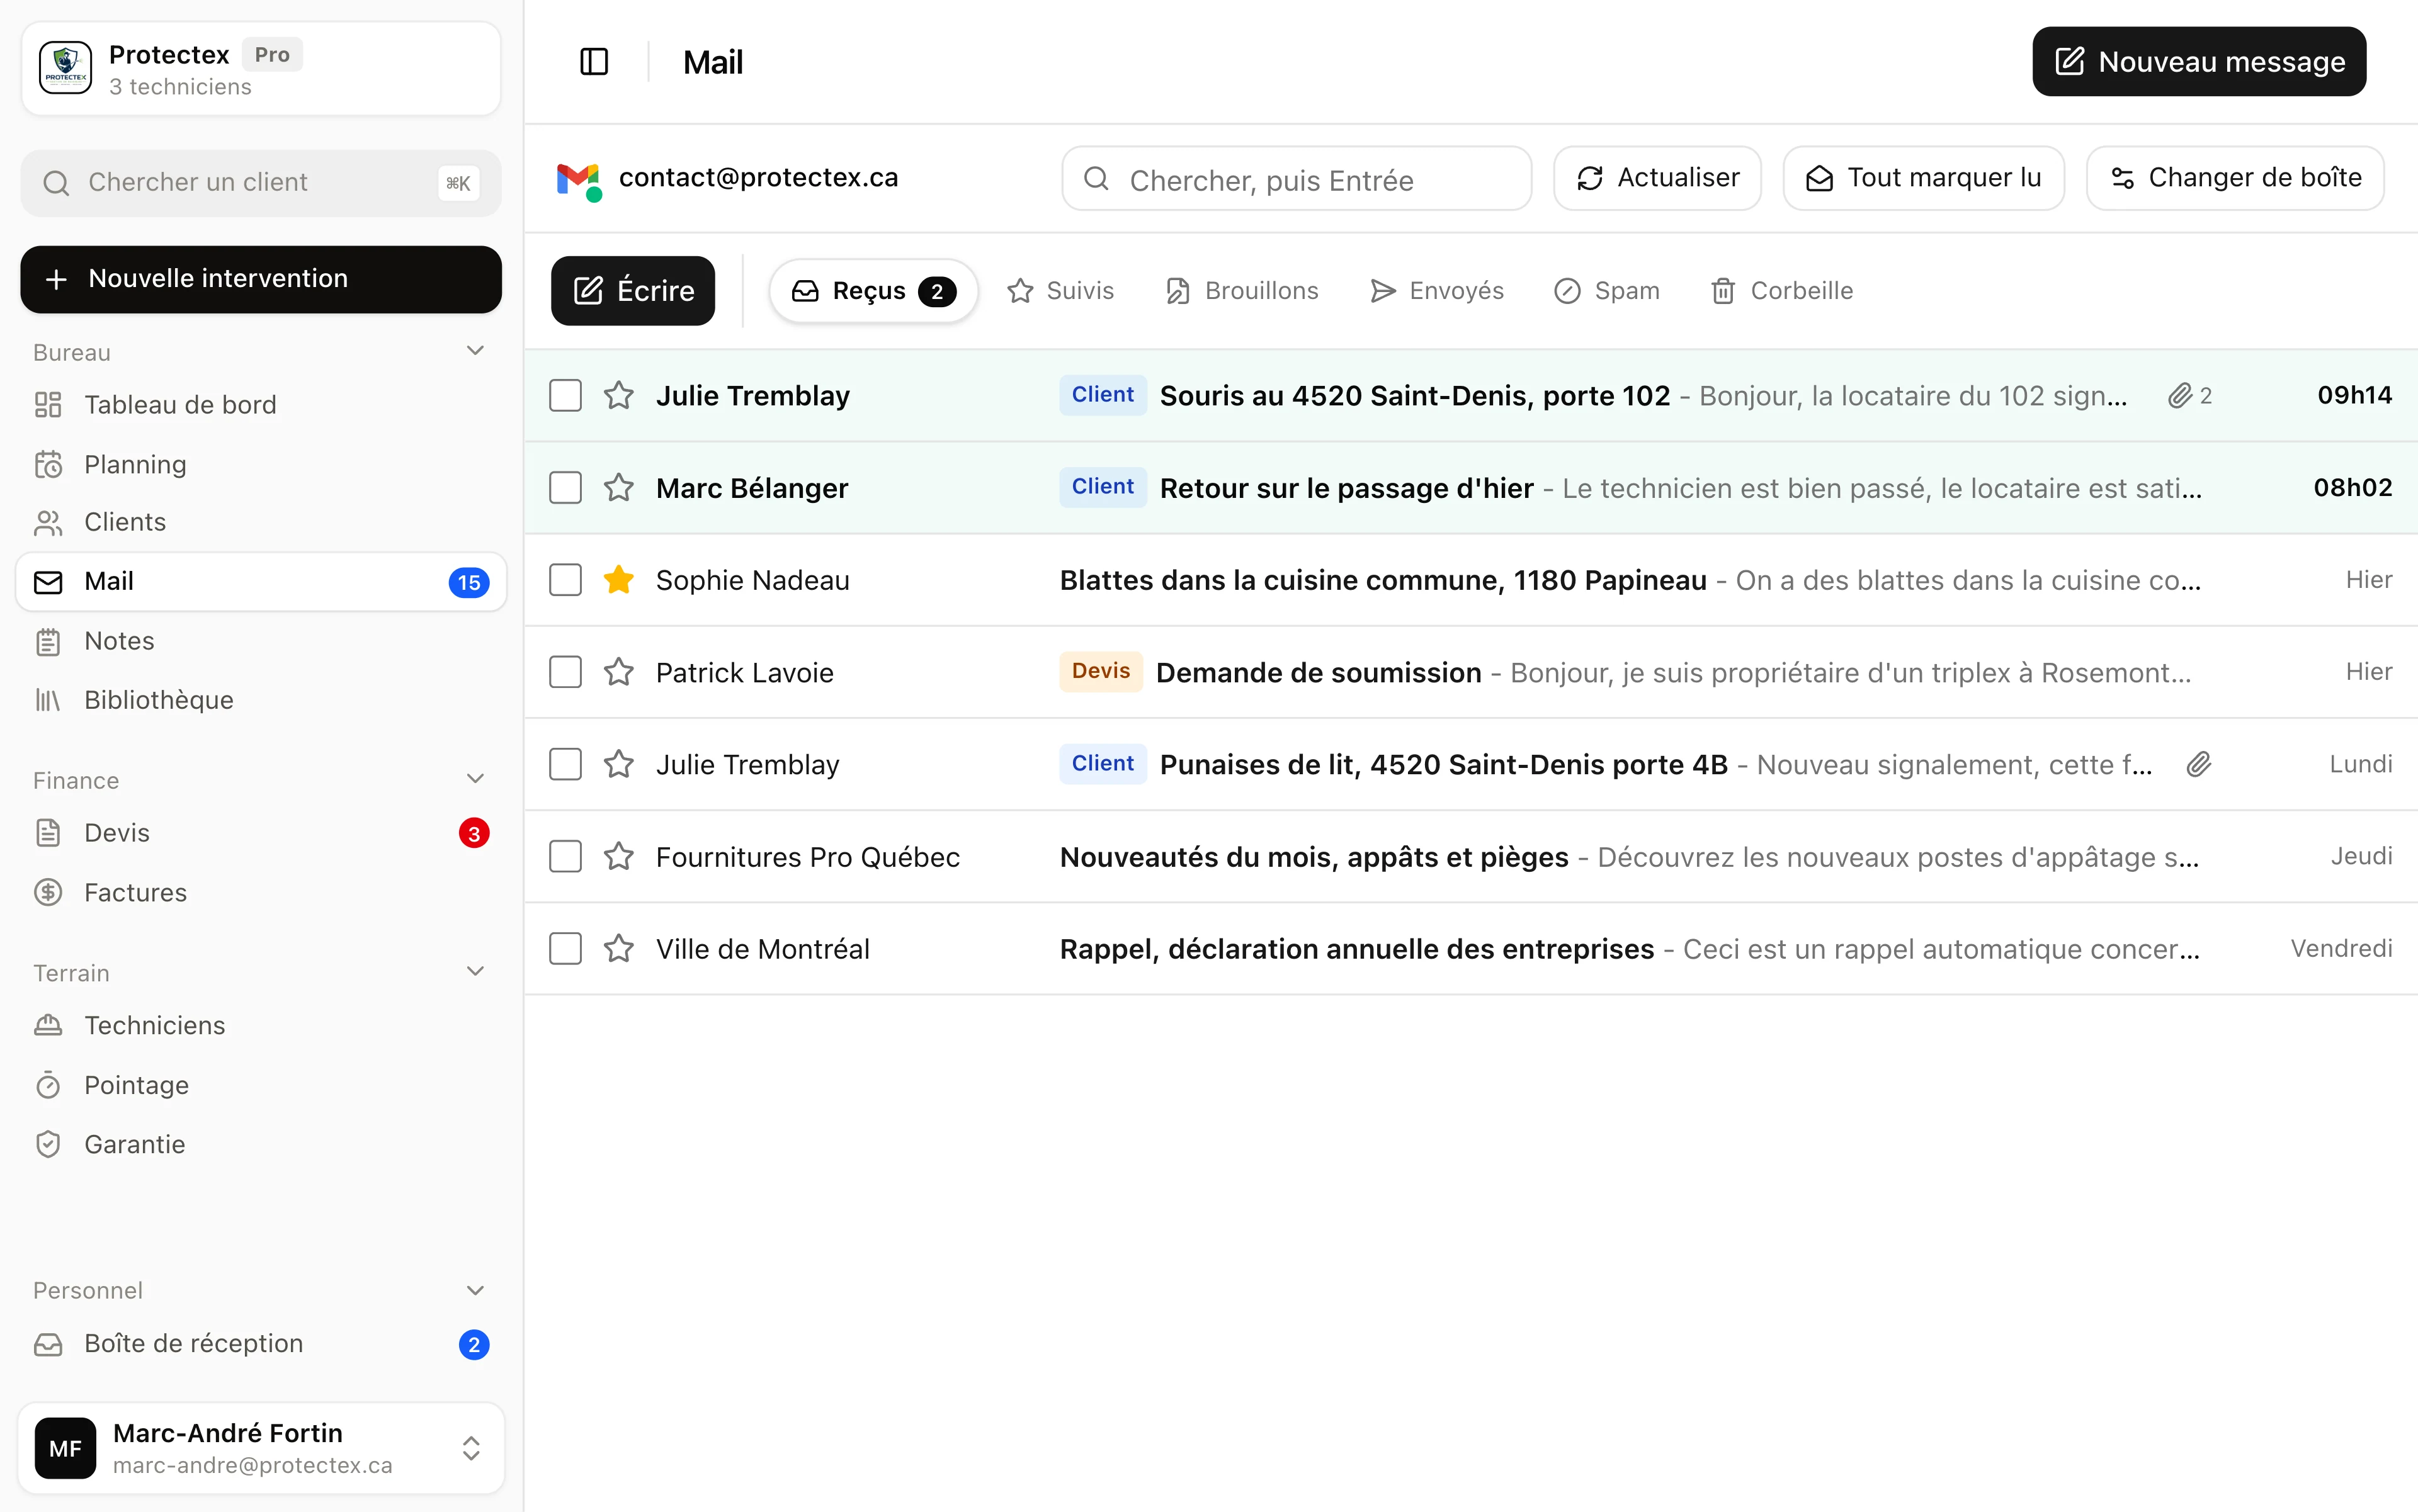Star the Ville de Montréal email

[x=619, y=949]
